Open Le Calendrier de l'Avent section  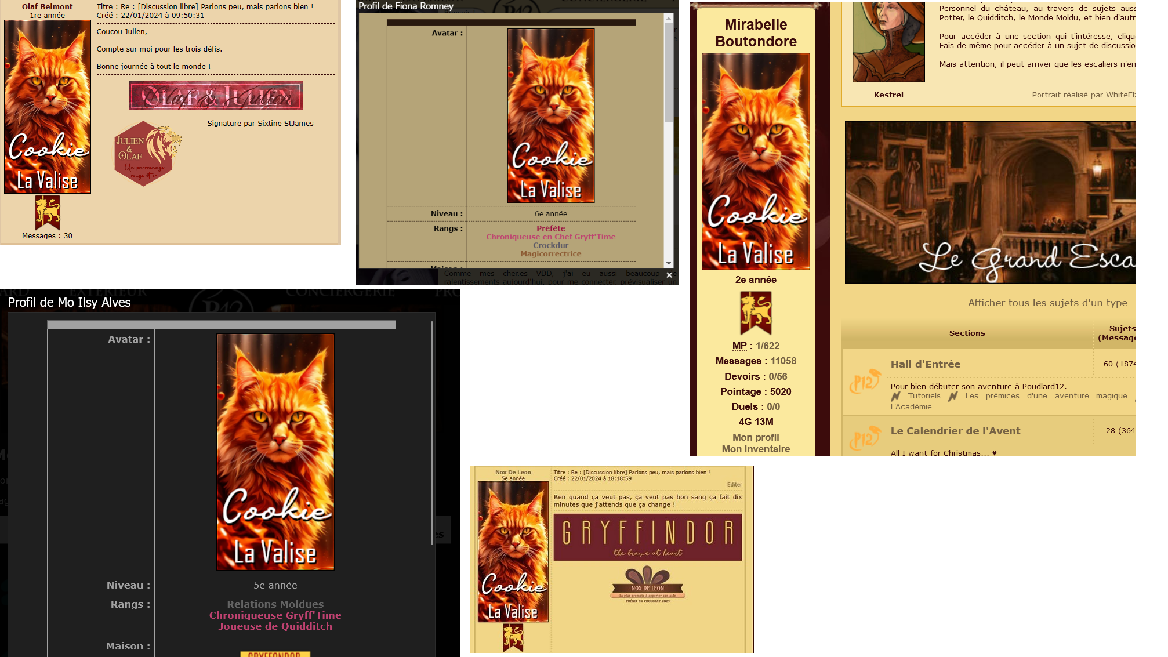point(955,431)
